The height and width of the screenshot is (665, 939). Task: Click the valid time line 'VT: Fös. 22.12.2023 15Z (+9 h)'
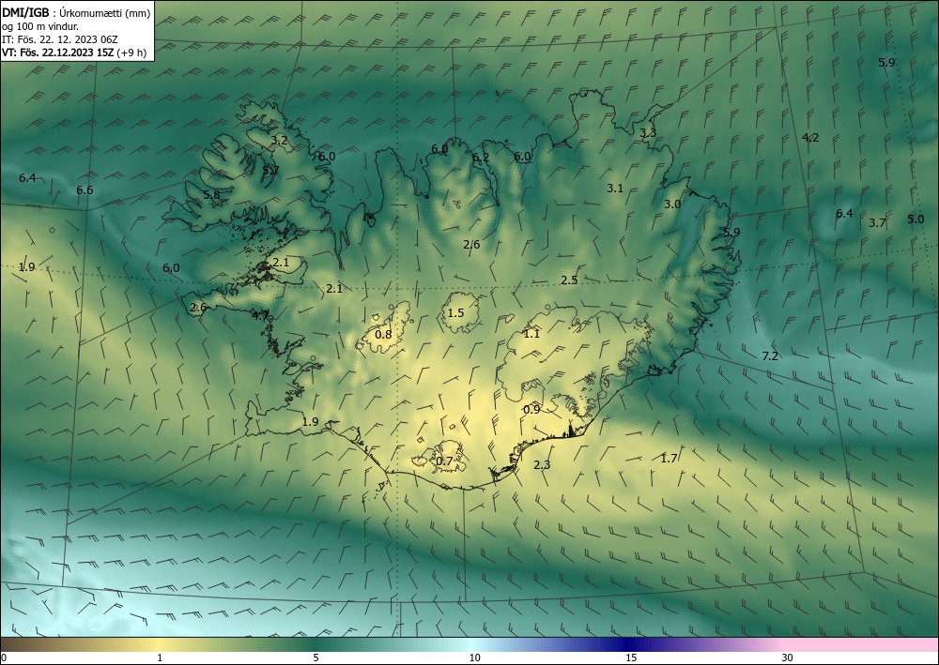[73, 53]
